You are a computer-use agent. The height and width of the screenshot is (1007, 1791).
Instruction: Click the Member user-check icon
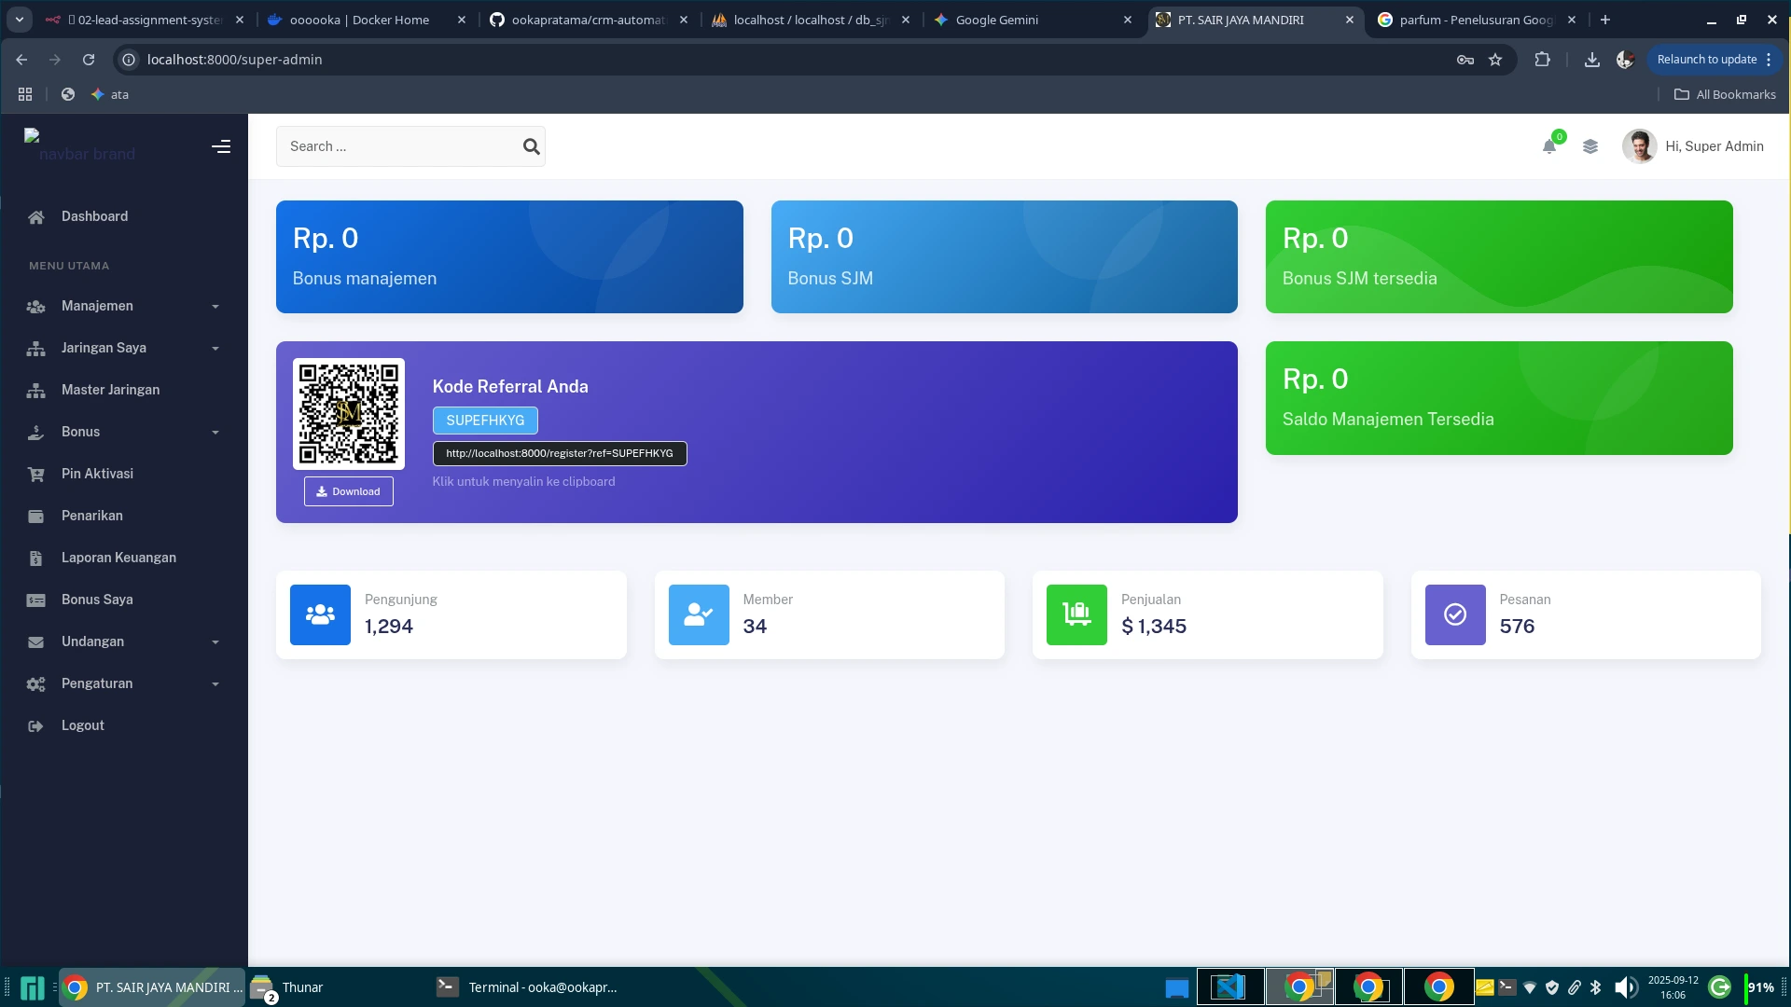pyautogui.click(x=699, y=614)
